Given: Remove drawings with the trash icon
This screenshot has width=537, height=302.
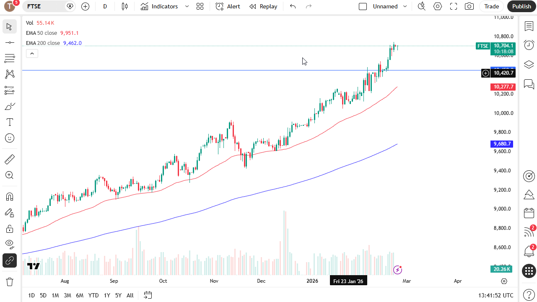Looking at the screenshot, I should click(x=9, y=281).
